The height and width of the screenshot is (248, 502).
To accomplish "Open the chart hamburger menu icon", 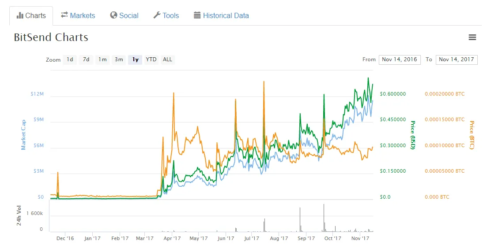I will (472, 37).
